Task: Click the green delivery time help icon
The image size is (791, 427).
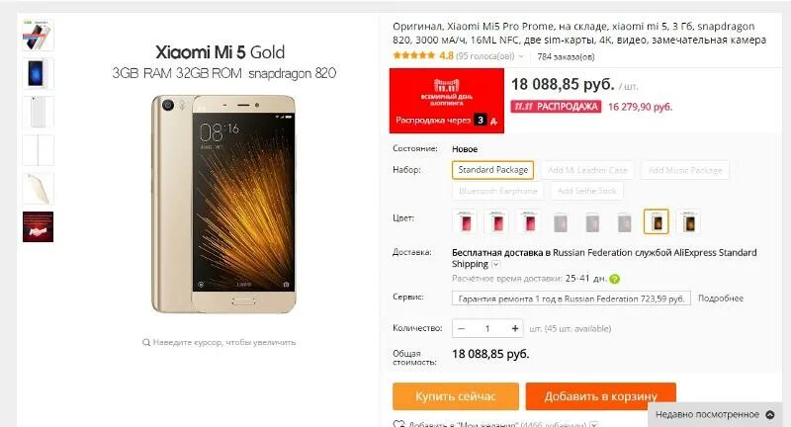Action: (614, 279)
